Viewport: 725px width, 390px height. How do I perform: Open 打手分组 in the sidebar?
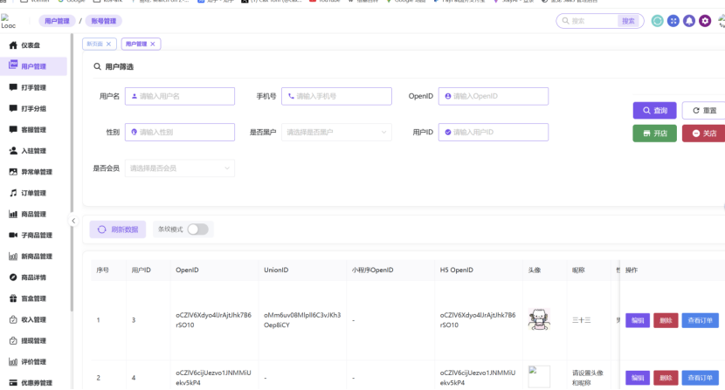(33, 108)
